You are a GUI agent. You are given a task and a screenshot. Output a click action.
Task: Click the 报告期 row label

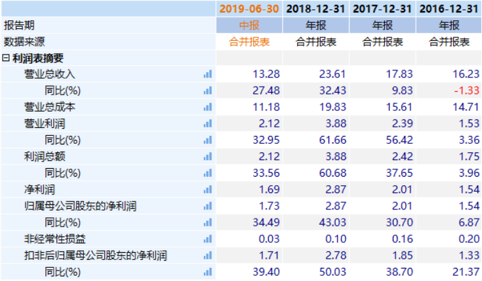pyautogui.click(x=19, y=25)
